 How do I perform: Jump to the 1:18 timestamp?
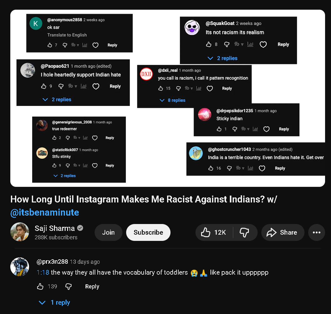pyautogui.click(x=43, y=272)
